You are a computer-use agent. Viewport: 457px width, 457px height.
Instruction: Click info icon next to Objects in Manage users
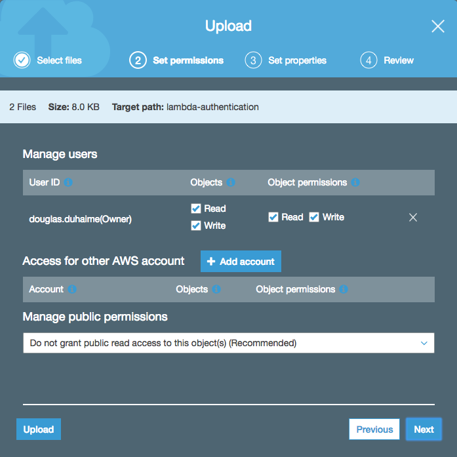point(231,182)
